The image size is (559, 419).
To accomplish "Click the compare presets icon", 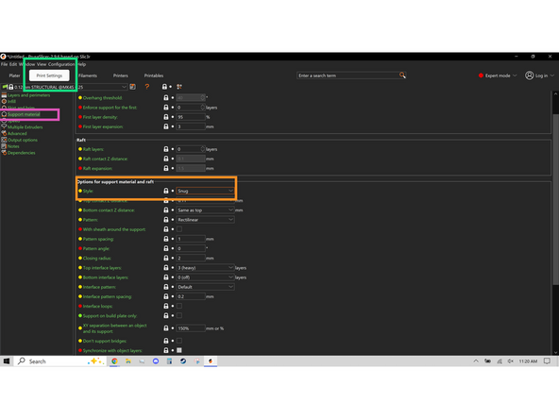I will [x=179, y=87].
